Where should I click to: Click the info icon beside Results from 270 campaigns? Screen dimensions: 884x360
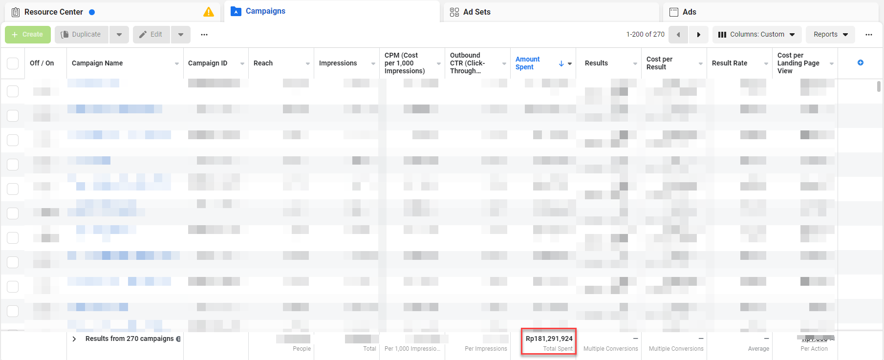click(178, 339)
